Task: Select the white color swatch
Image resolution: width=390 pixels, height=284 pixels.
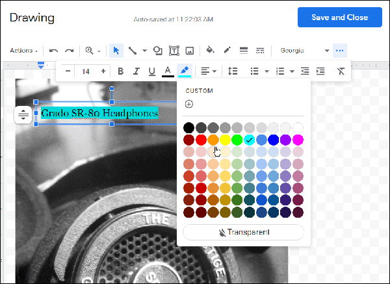Action: click(298, 128)
